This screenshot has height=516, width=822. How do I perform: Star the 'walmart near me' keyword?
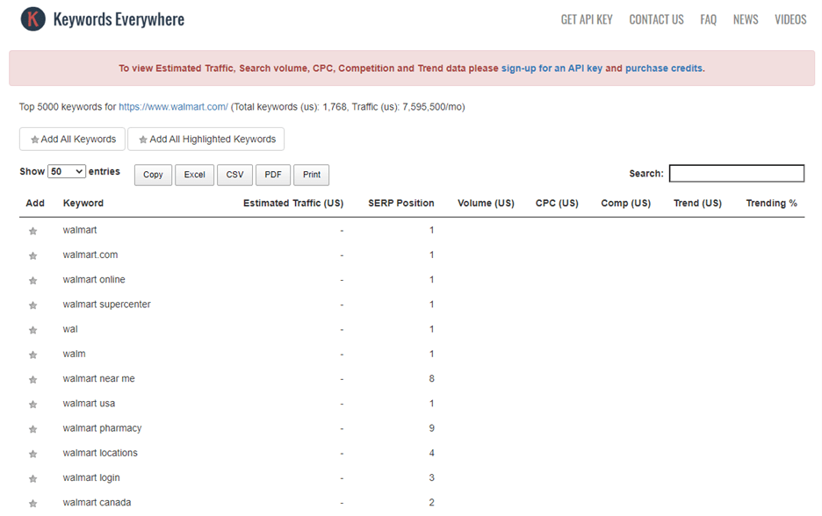(33, 379)
